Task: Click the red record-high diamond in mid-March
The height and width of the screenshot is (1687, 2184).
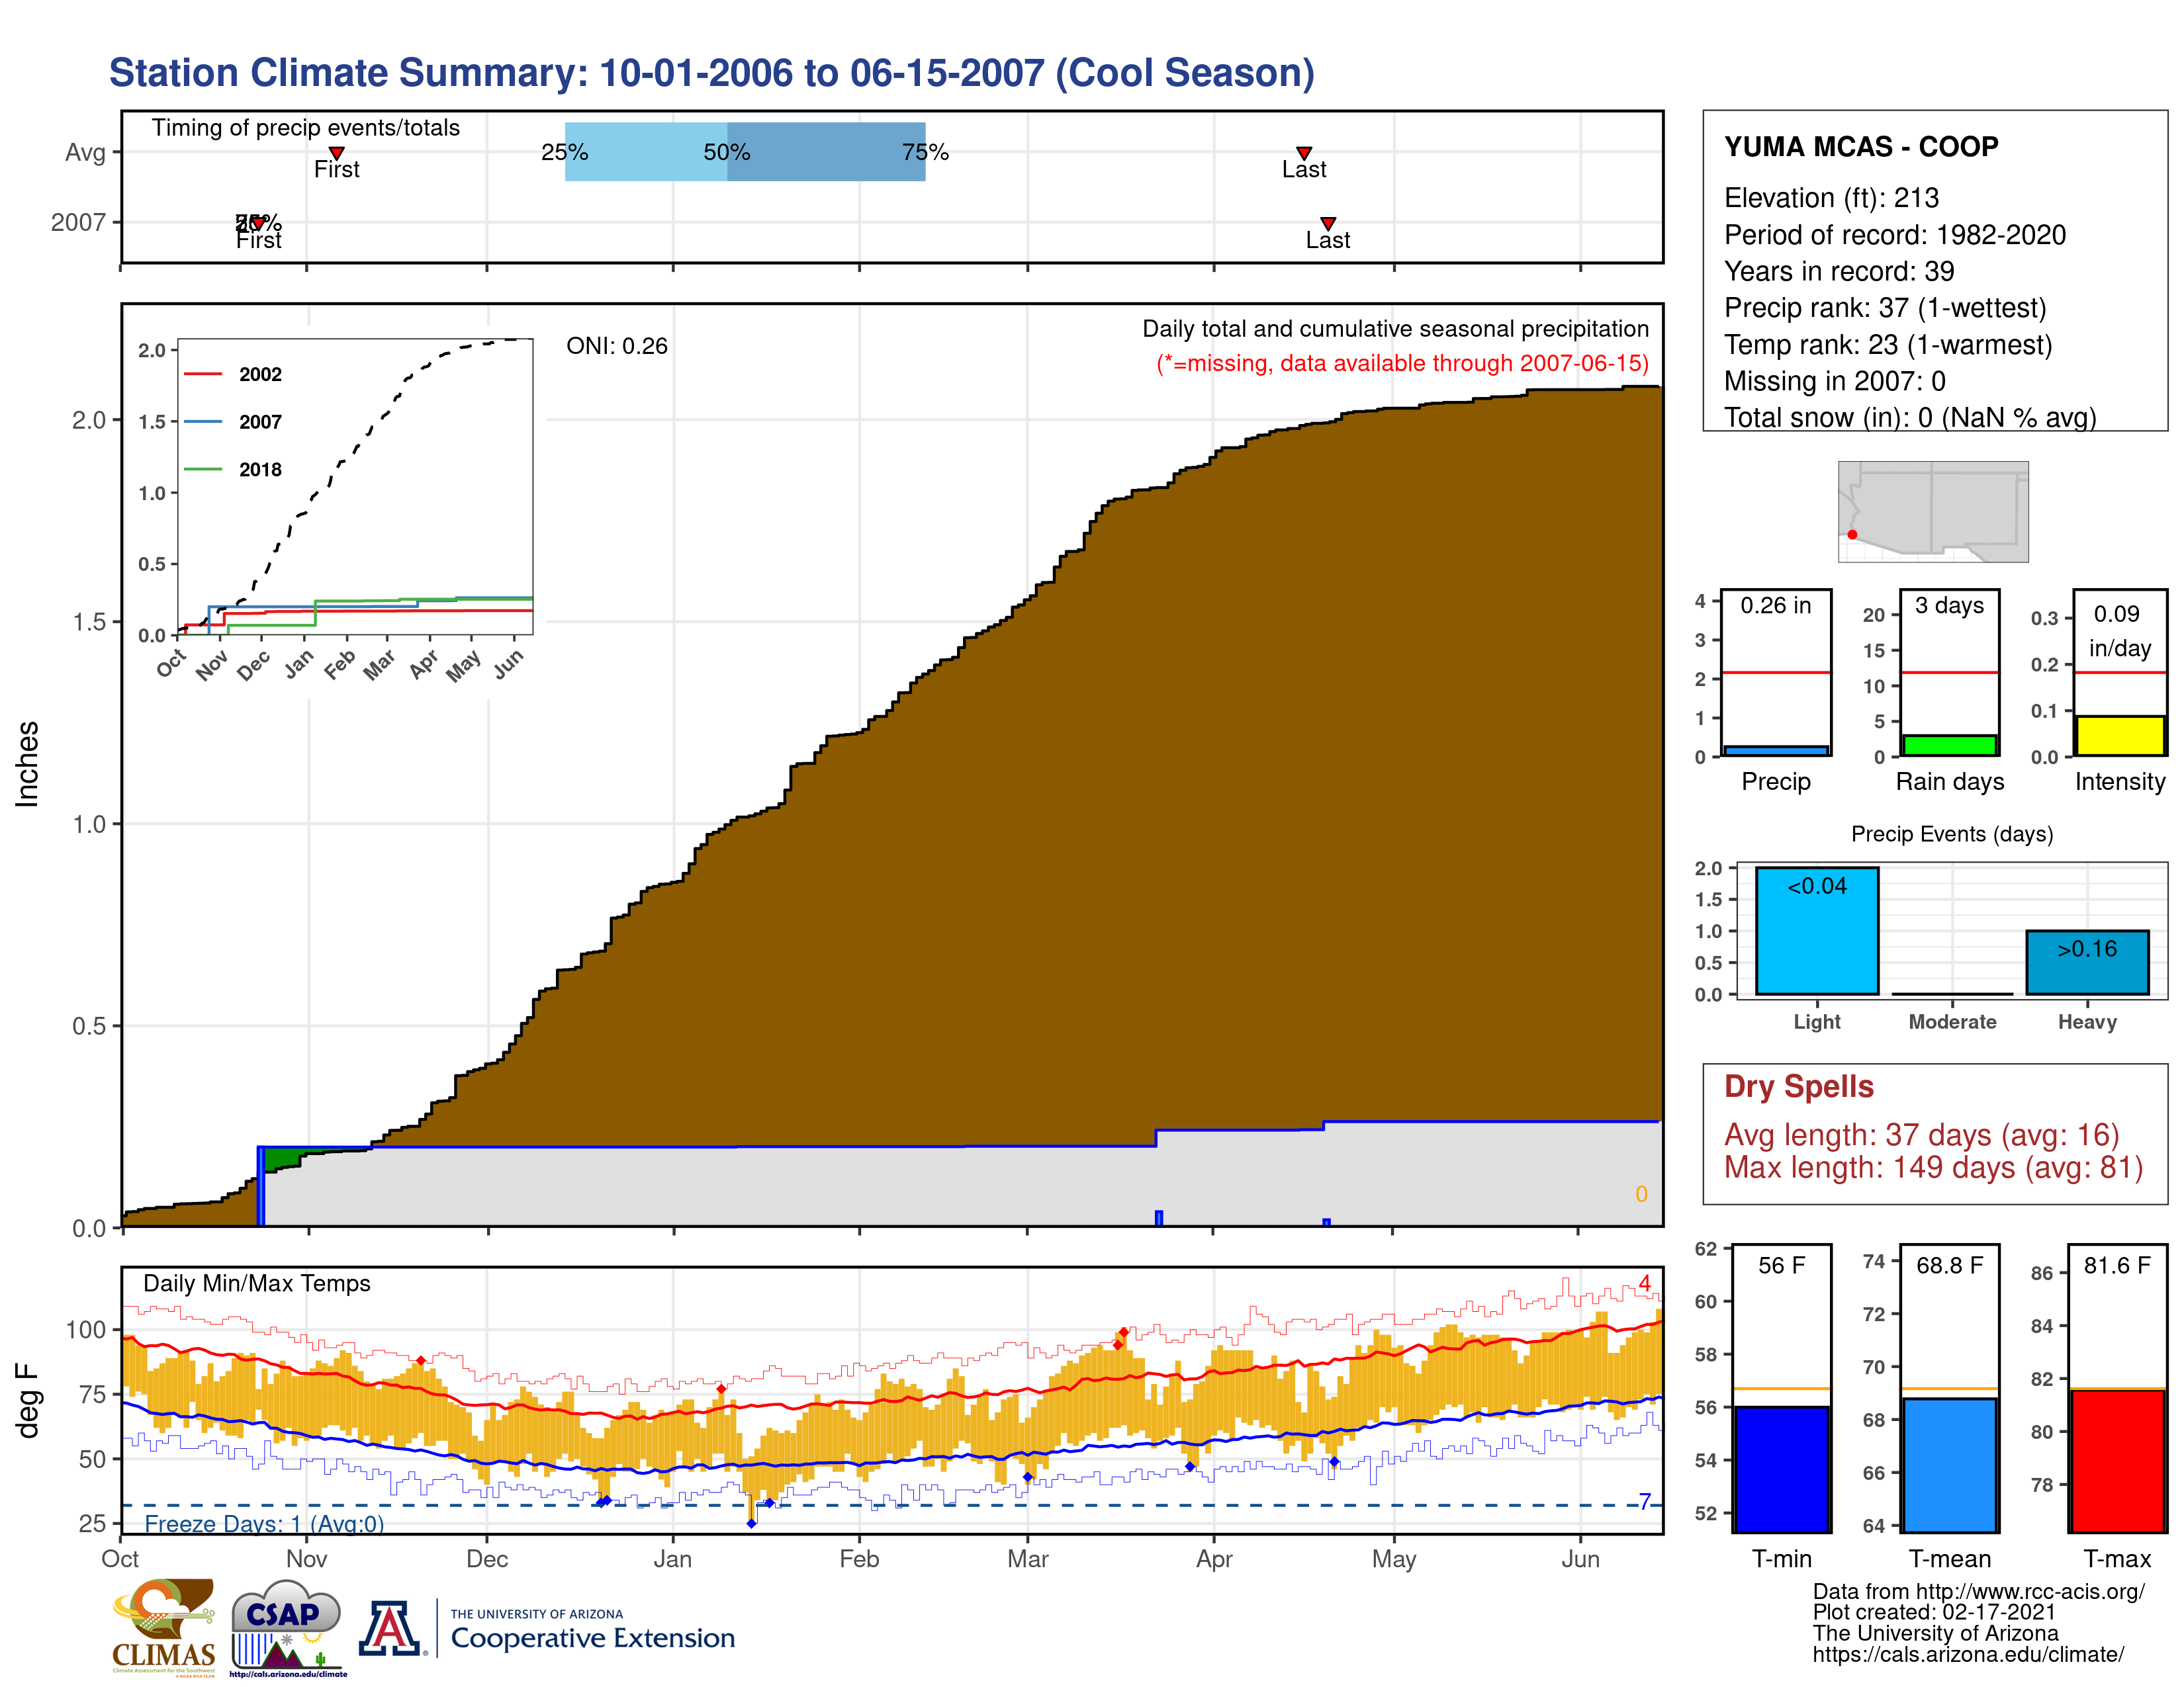Action: [1124, 1331]
